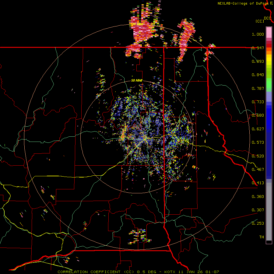Click the DCC label near the top-right corner

[x=268, y=18]
